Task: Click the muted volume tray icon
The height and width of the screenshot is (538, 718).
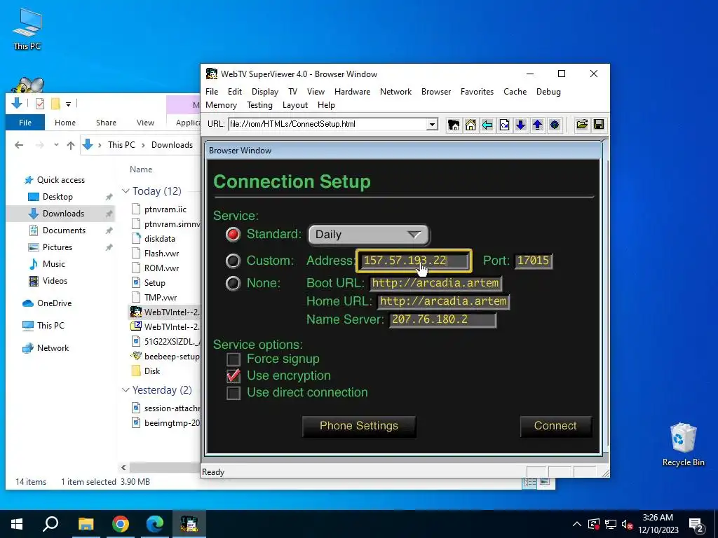Action: pos(628,524)
